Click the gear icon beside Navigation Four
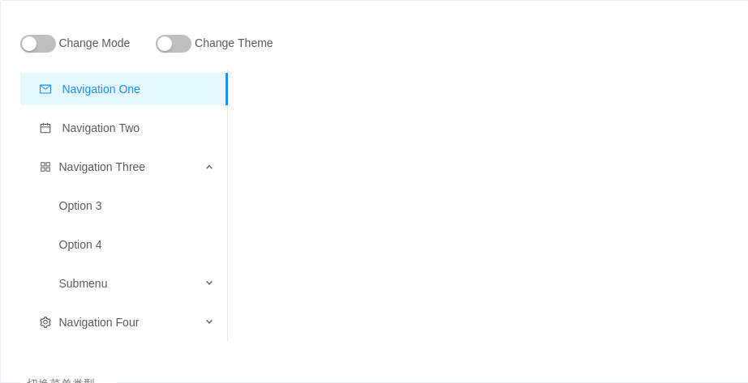The image size is (748, 383). click(x=45, y=322)
